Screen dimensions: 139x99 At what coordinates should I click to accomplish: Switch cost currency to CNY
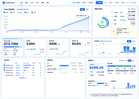click(133, 60)
